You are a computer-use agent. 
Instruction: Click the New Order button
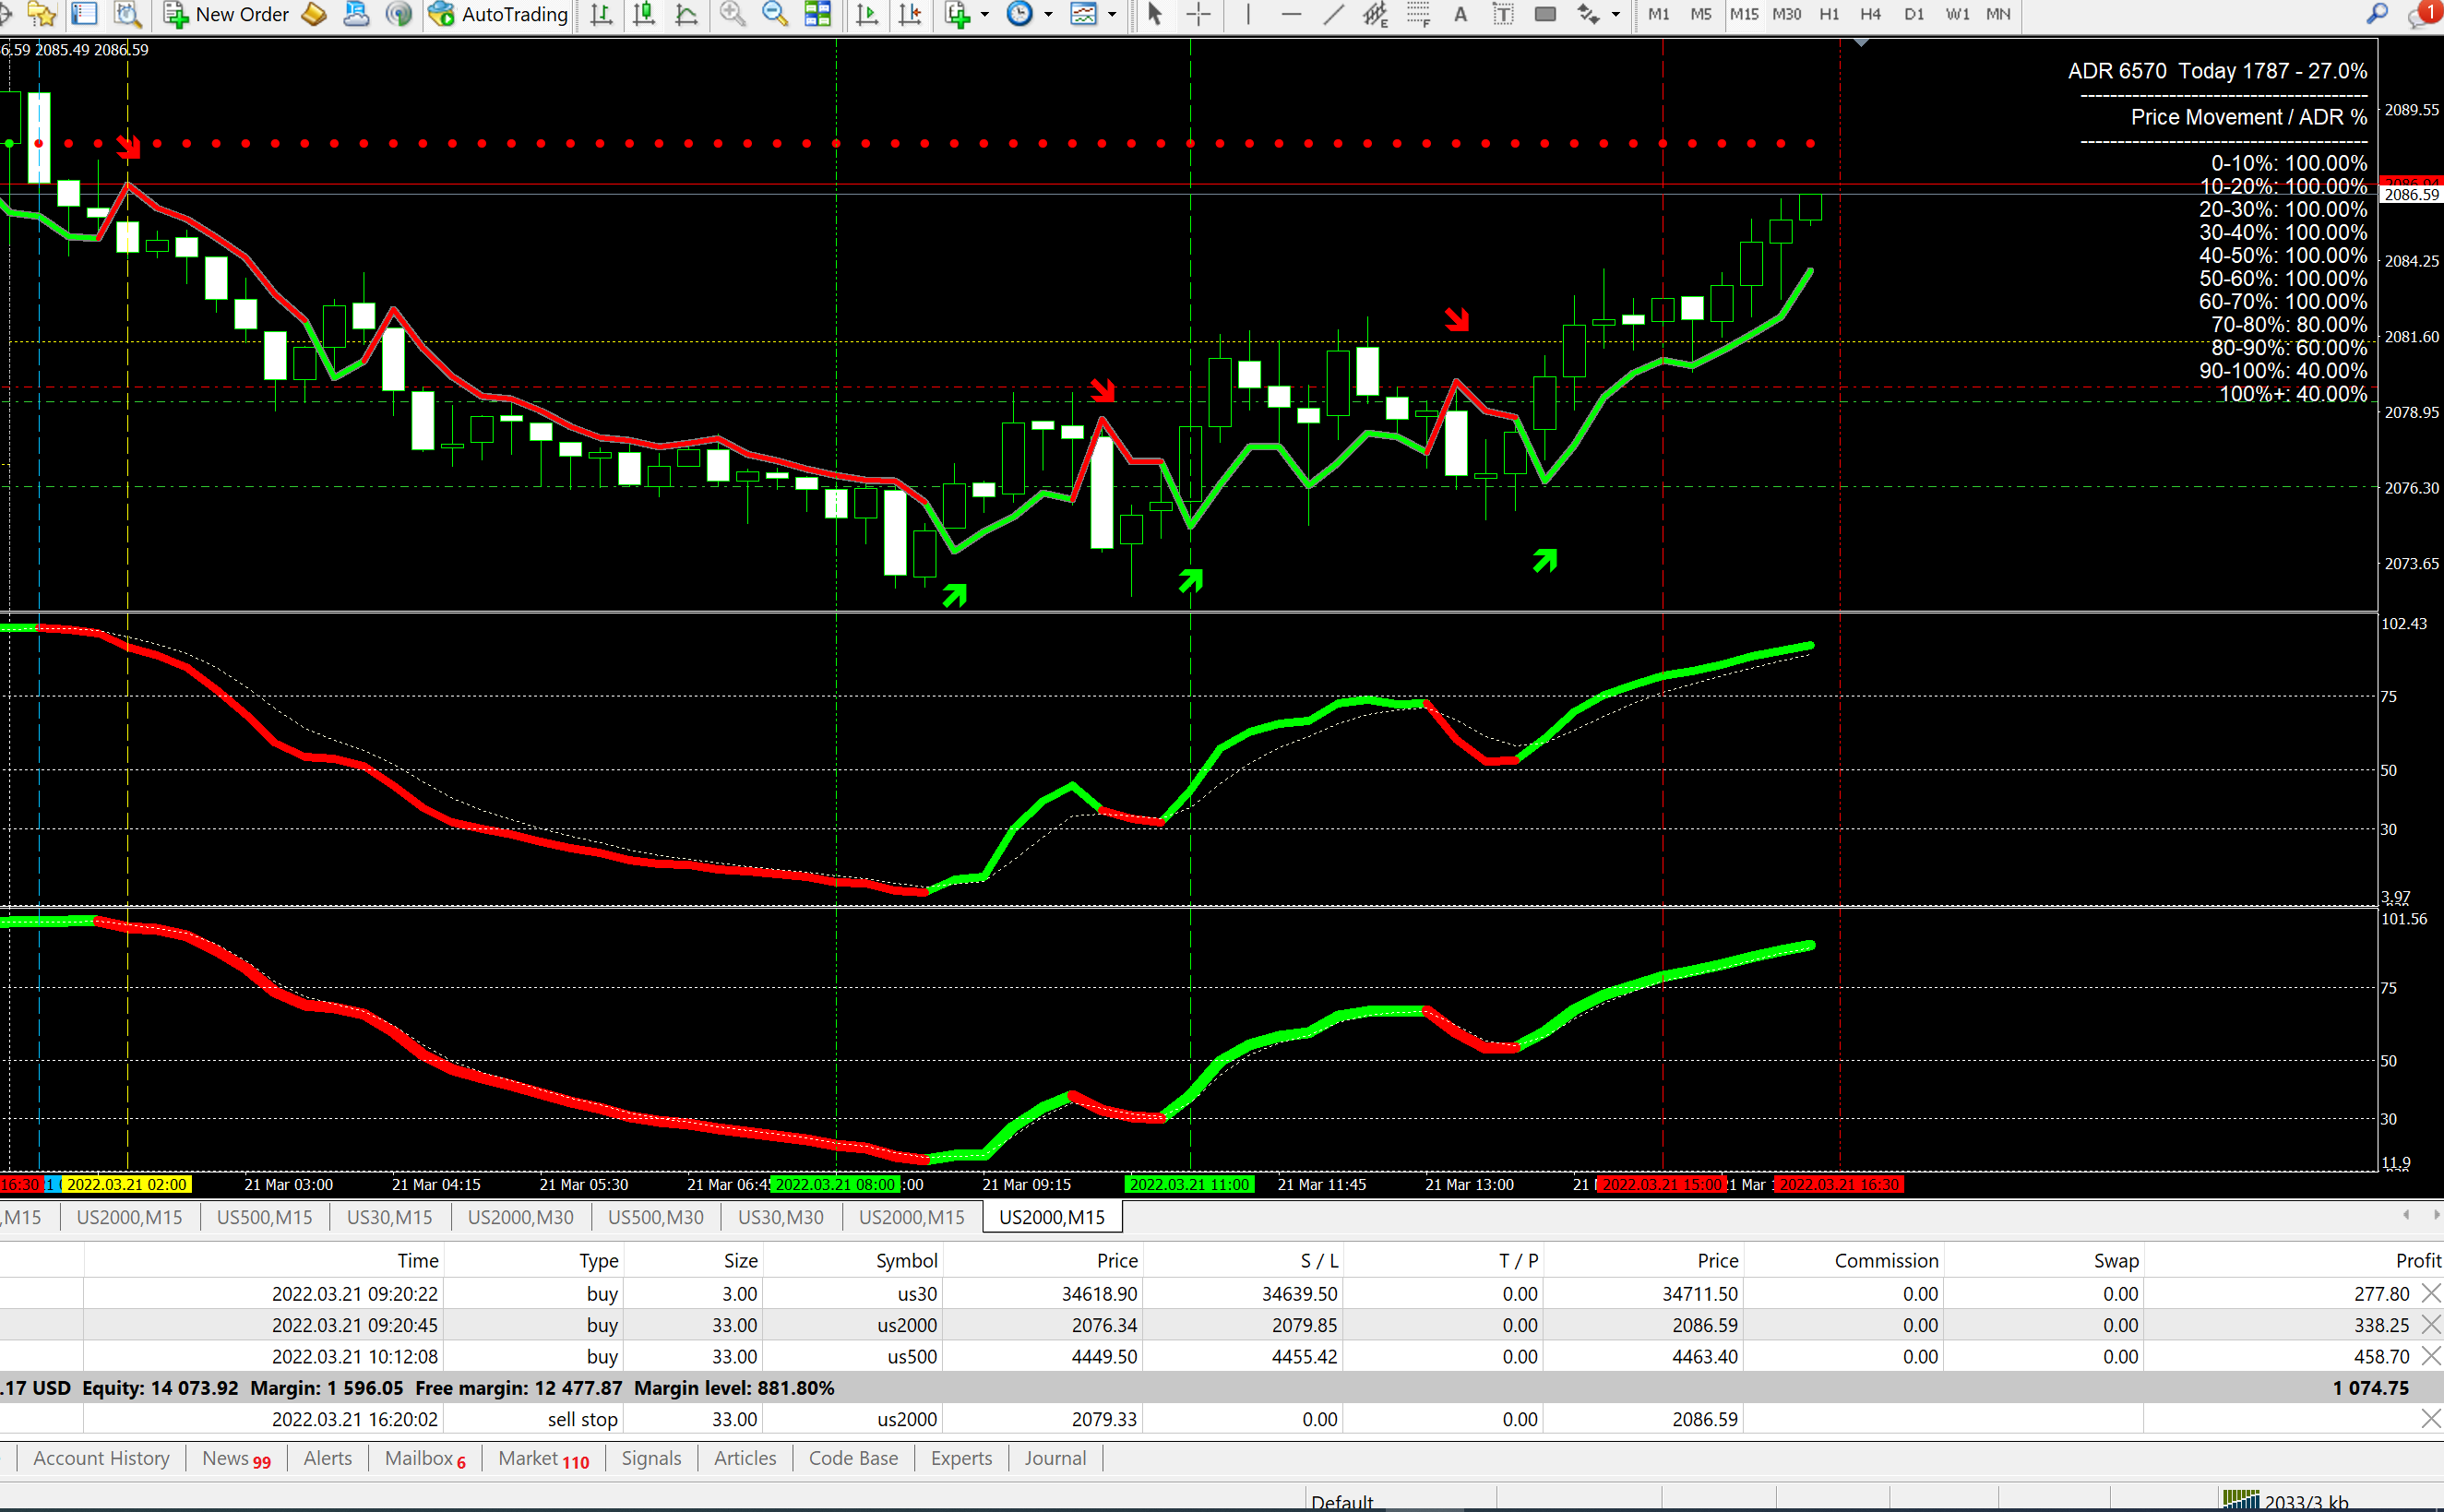point(228,14)
